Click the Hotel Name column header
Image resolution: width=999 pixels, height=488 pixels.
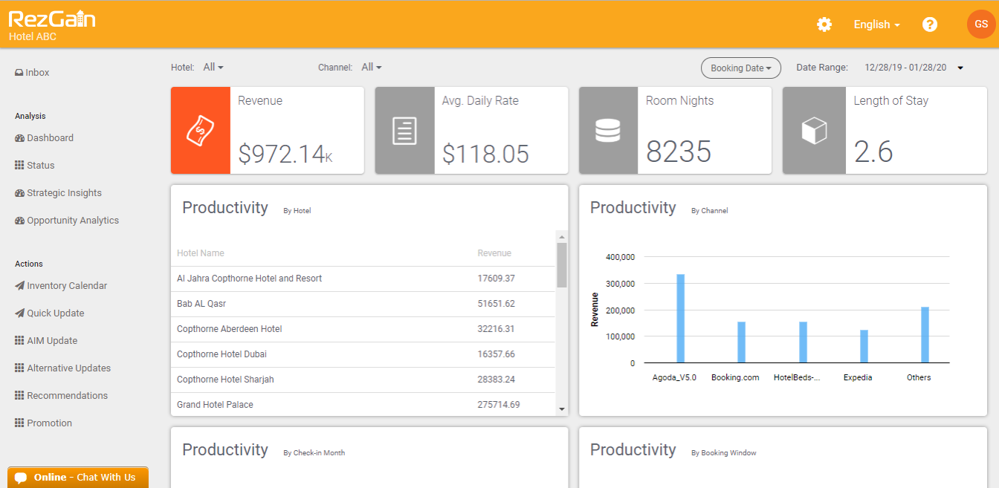[201, 253]
